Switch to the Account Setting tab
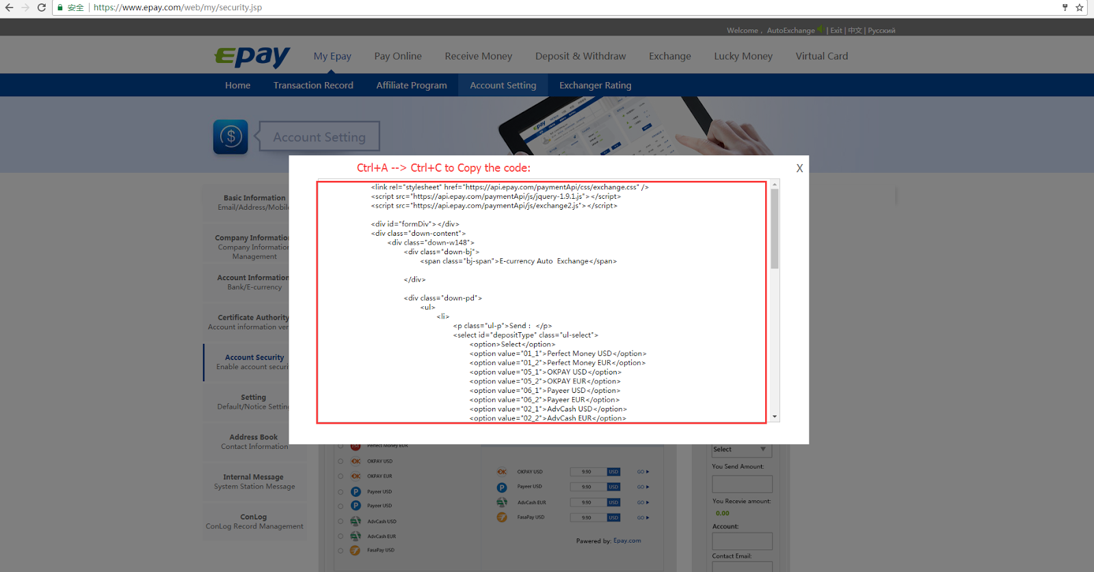1094x572 pixels. [x=503, y=85]
